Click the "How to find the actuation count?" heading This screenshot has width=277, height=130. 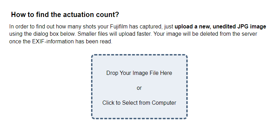(x=65, y=15)
